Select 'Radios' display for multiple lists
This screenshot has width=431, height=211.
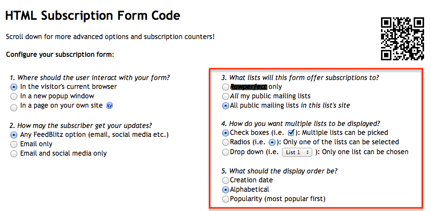pyautogui.click(x=226, y=142)
